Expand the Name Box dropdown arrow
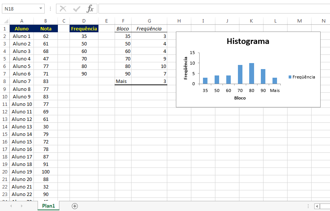This screenshot has width=330, height=211. (x=41, y=9)
